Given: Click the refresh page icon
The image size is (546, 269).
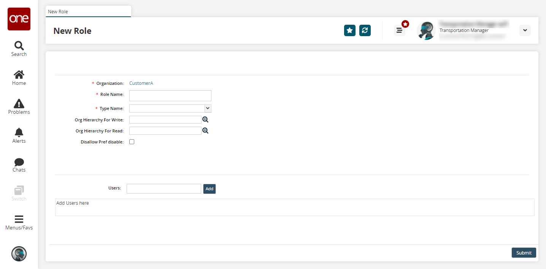Looking at the screenshot, I should coord(365,30).
